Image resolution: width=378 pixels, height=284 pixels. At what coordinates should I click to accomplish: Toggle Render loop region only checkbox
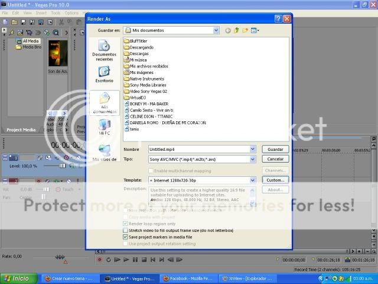coord(125,224)
